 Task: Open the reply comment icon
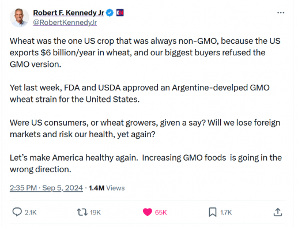[x=17, y=212]
